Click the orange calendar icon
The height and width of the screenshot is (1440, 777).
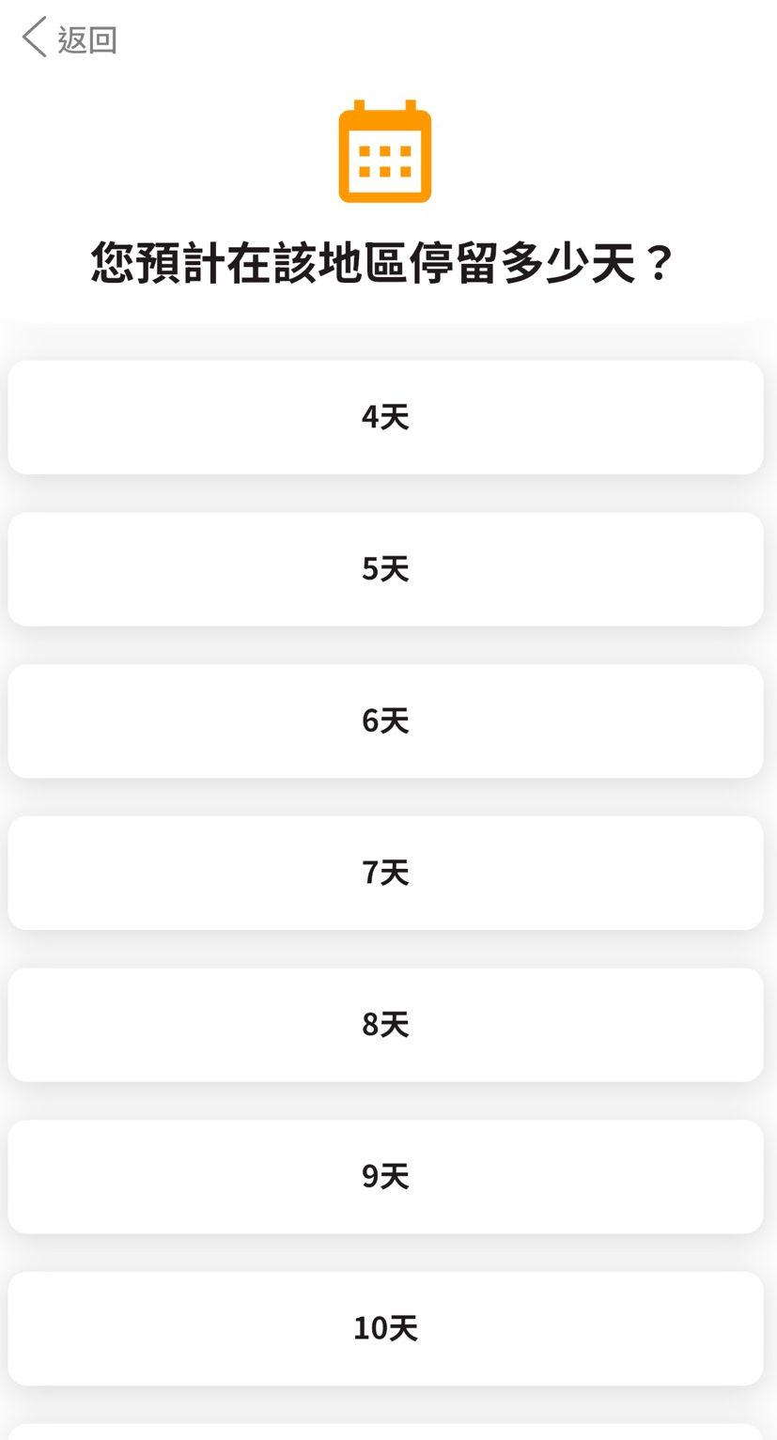385,151
